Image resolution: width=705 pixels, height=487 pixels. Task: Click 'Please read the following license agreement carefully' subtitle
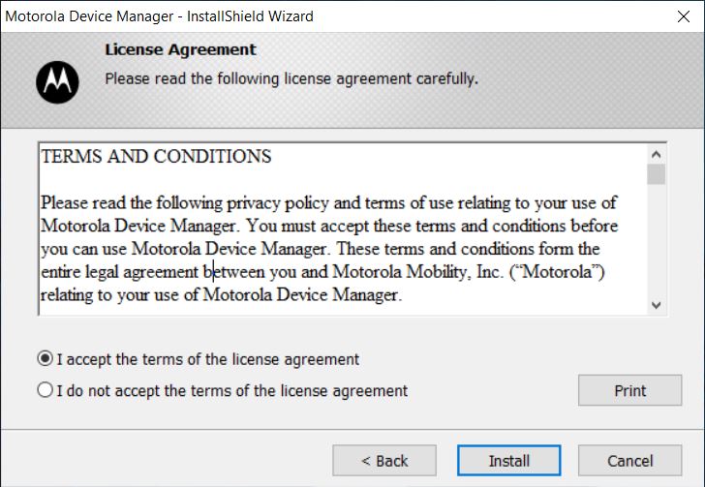pyautogui.click(x=291, y=78)
